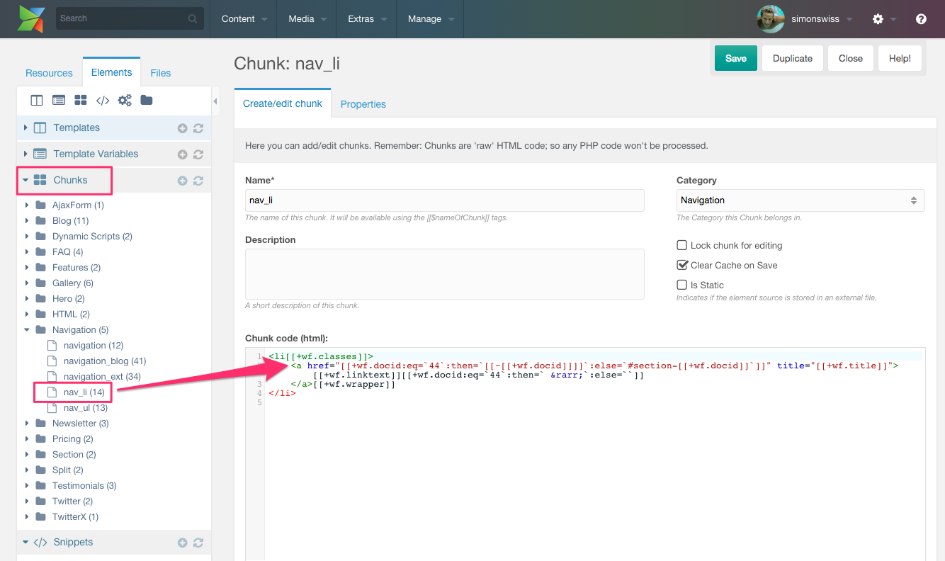Image resolution: width=945 pixels, height=561 pixels.
Task: Open the Category dropdown
Action: (800, 200)
